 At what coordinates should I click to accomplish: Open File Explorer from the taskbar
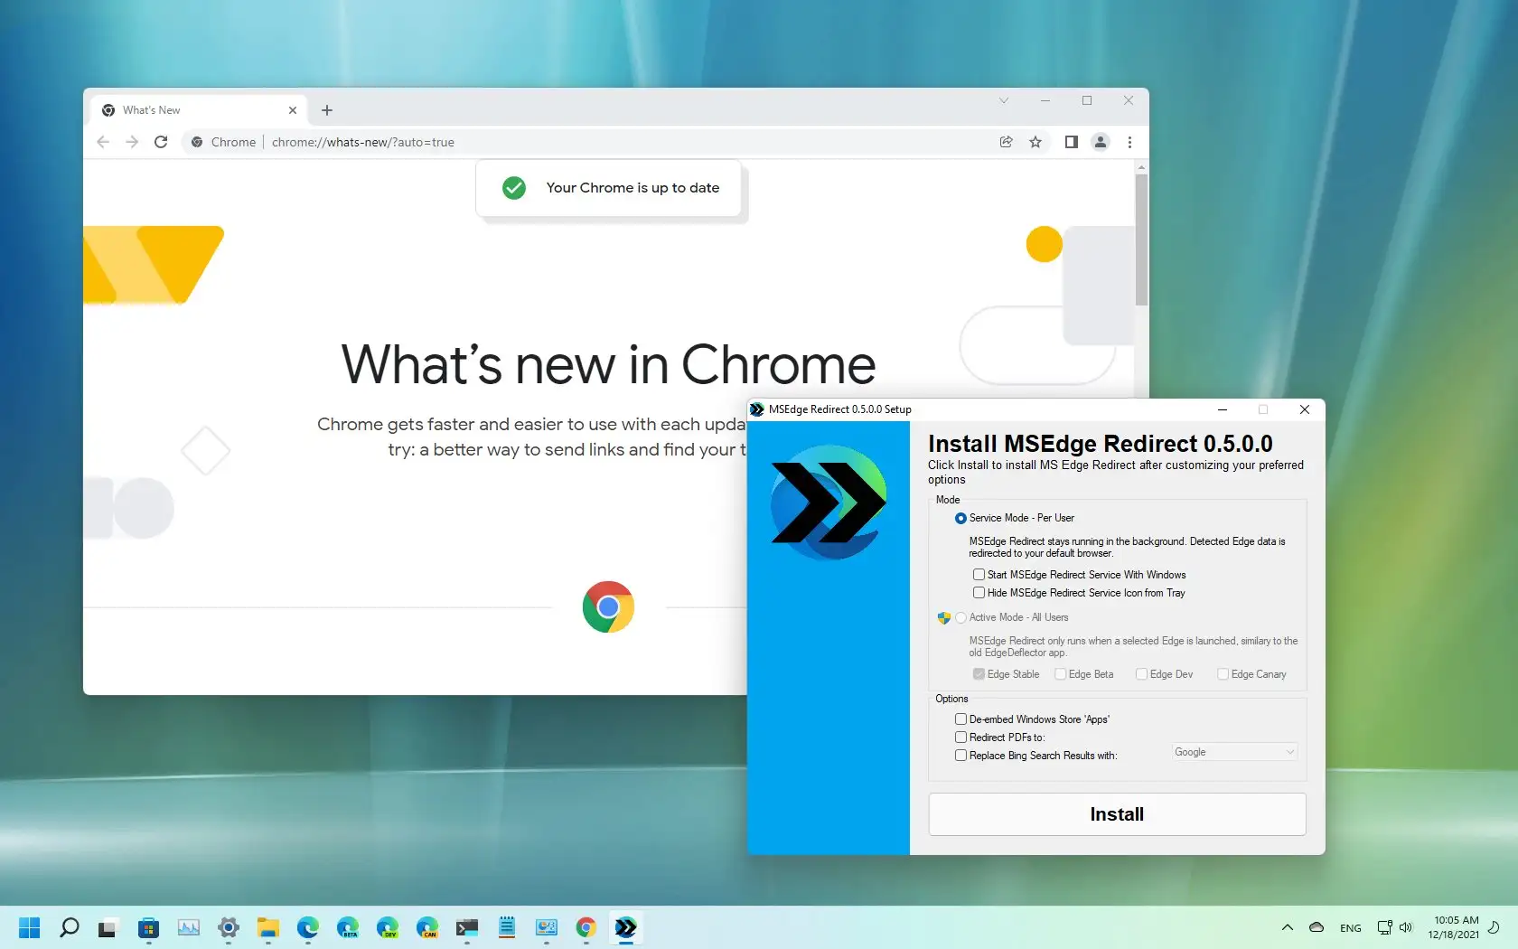click(x=267, y=927)
